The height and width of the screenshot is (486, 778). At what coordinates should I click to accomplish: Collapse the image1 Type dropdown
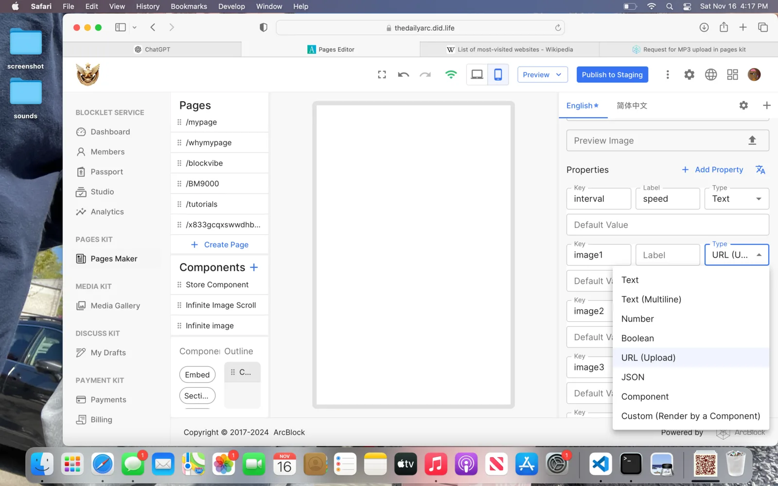737,255
